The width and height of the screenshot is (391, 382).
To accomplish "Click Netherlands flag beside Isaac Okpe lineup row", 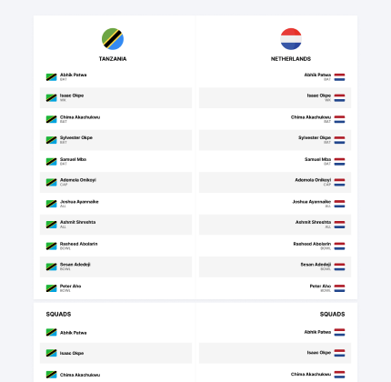I will [x=339, y=98].
